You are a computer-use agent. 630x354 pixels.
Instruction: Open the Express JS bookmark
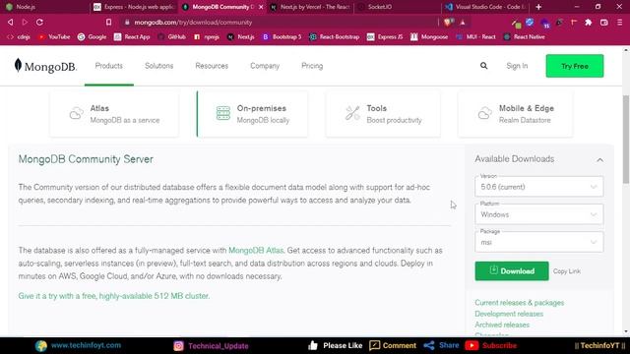pyautogui.click(x=385, y=37)
